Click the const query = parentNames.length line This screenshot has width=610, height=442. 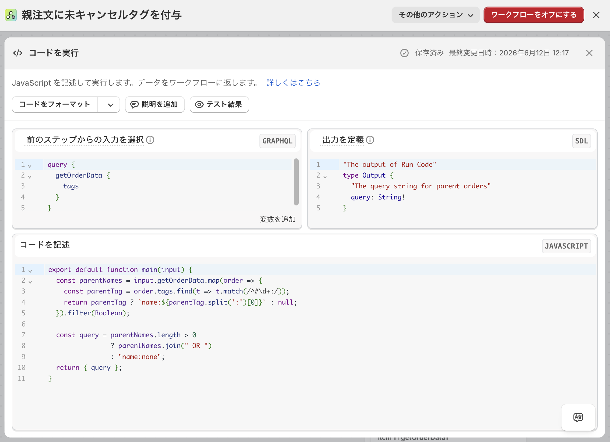126,335
